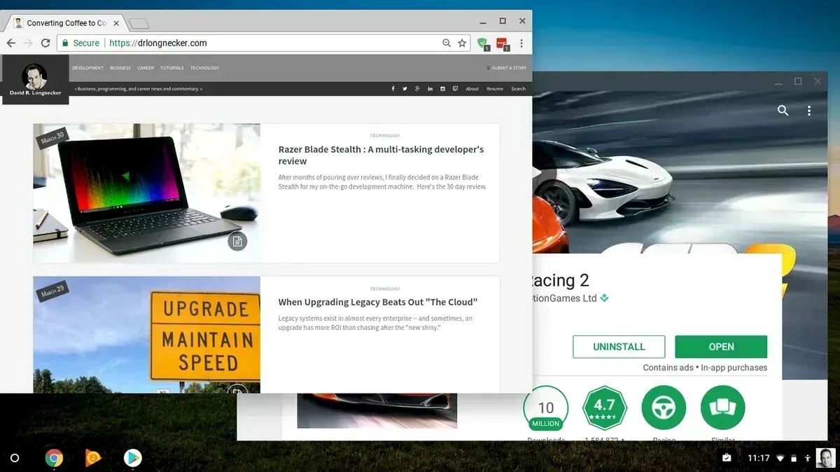Click the 10 Million downloads badge
Viewport: 840px width, 472px height.
pyautogui.click(x=545, y=408)
